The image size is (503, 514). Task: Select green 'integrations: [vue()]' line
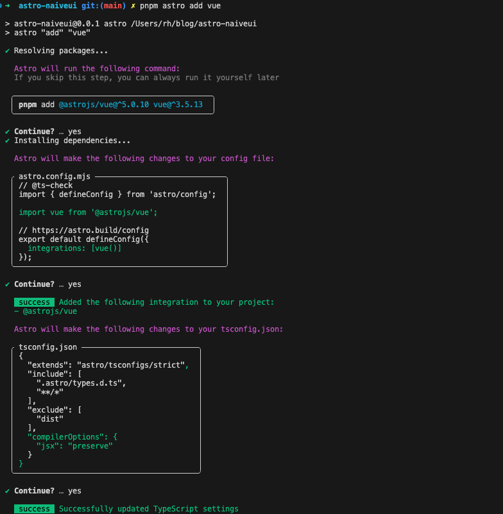(x=74, y=248)
